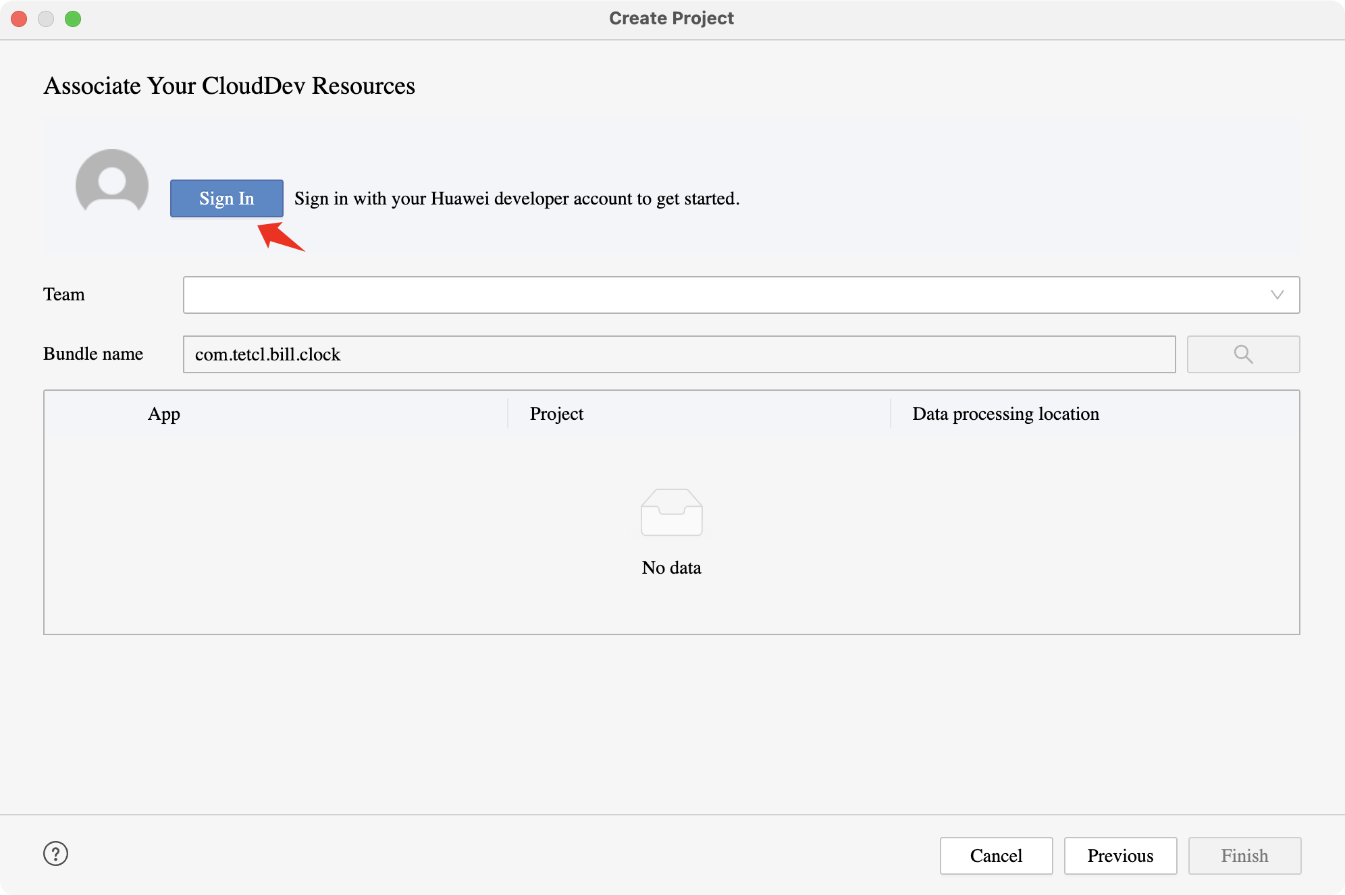Go back with the Previous button
1345x895 pixels.
[x=1120, y=856]
